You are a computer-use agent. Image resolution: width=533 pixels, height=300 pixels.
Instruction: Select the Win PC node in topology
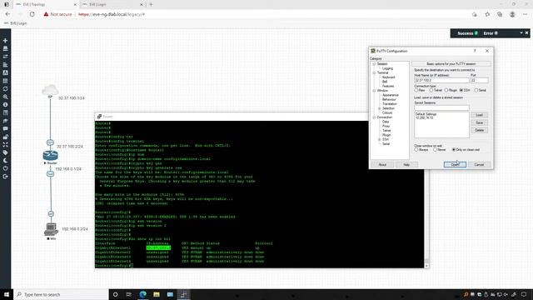point(51,229)
